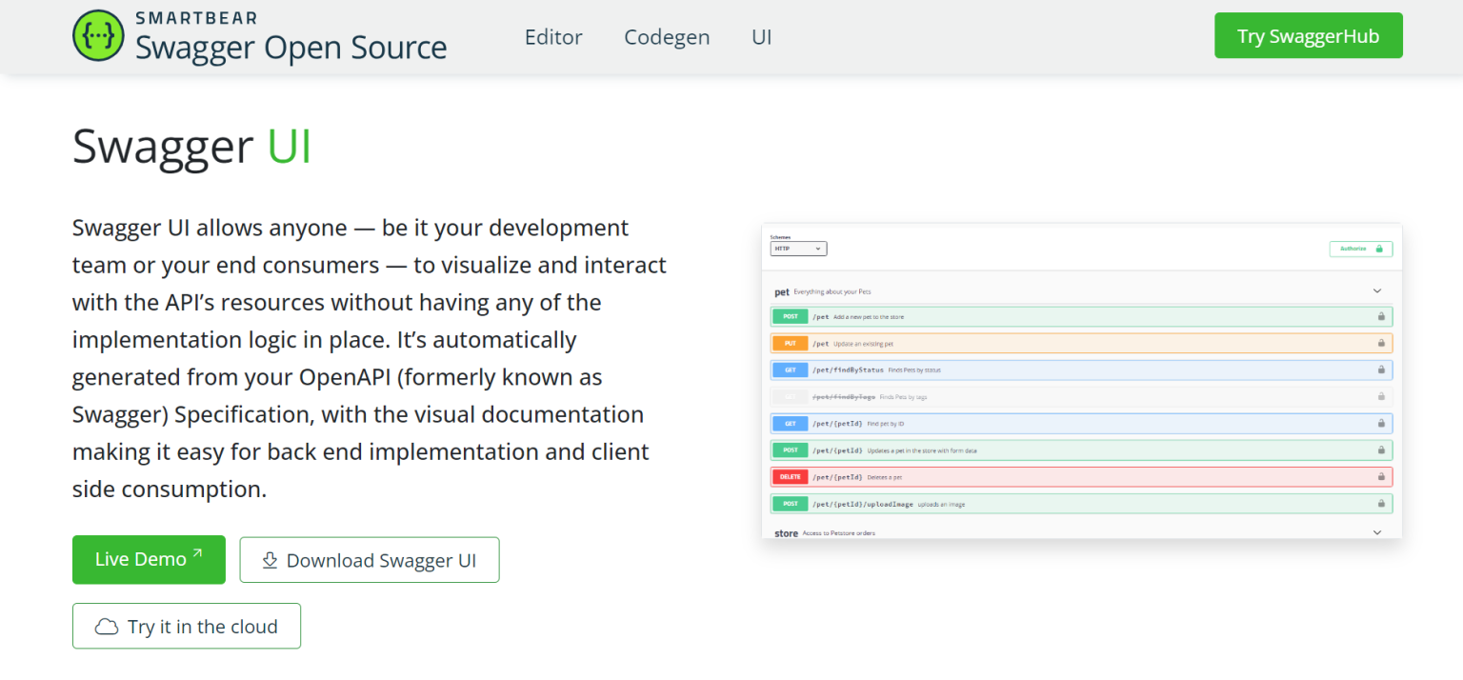The height and width of the screenshot is (680, 1463).
Task: Click lock icon on the Authorize button
Action: [x=1378, y=249]
